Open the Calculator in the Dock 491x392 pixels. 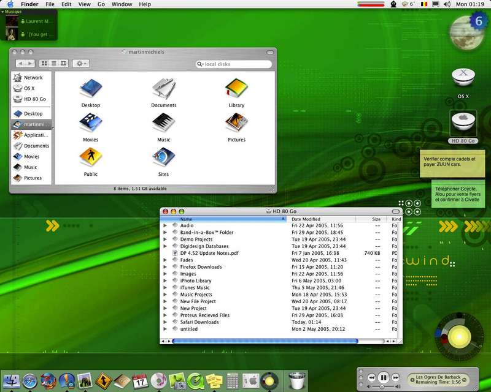click(233, 381)
